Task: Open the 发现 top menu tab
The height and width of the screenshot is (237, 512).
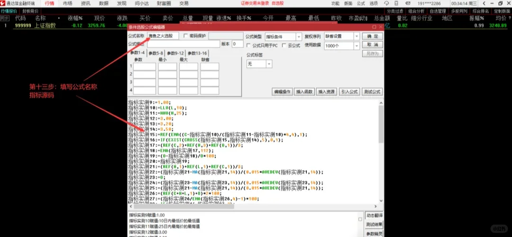Action: coord(121,4)
